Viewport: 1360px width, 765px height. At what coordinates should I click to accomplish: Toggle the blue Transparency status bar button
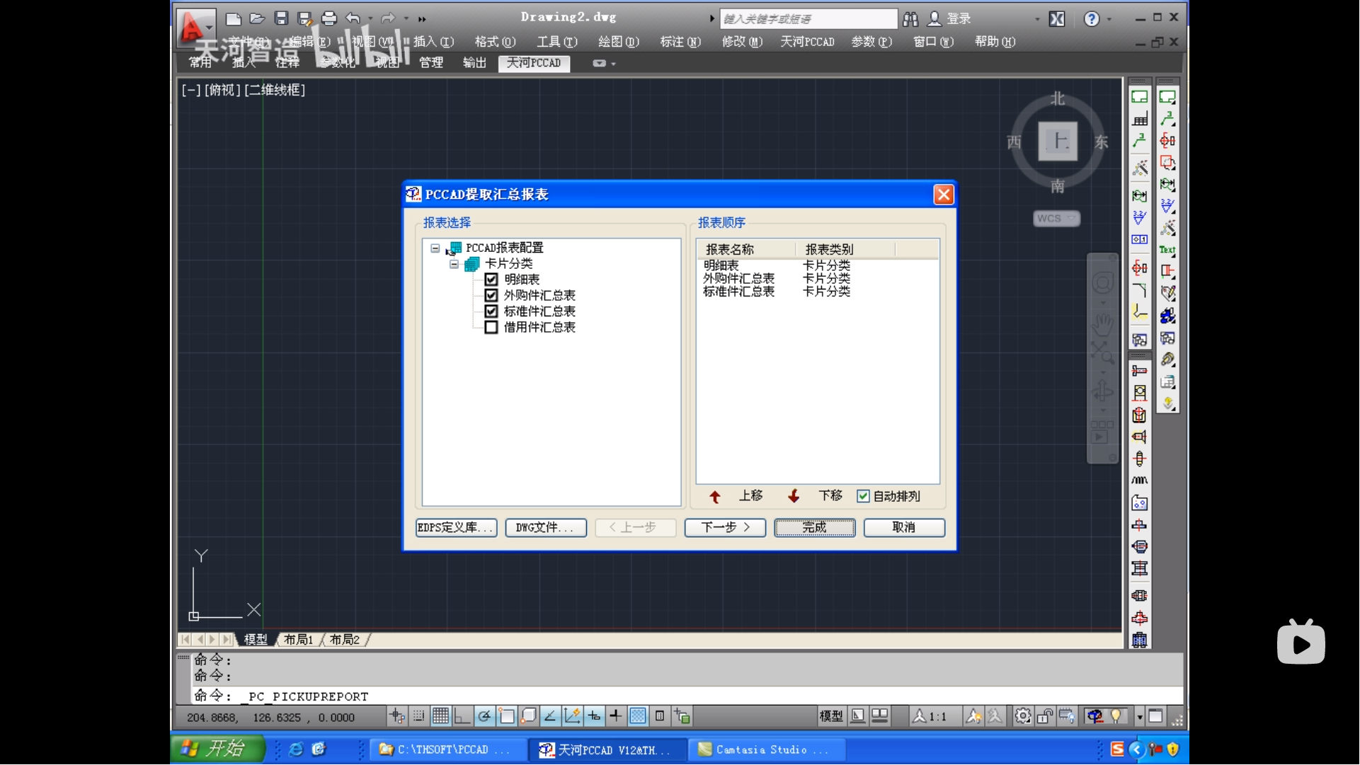click(x=638, y=717)
